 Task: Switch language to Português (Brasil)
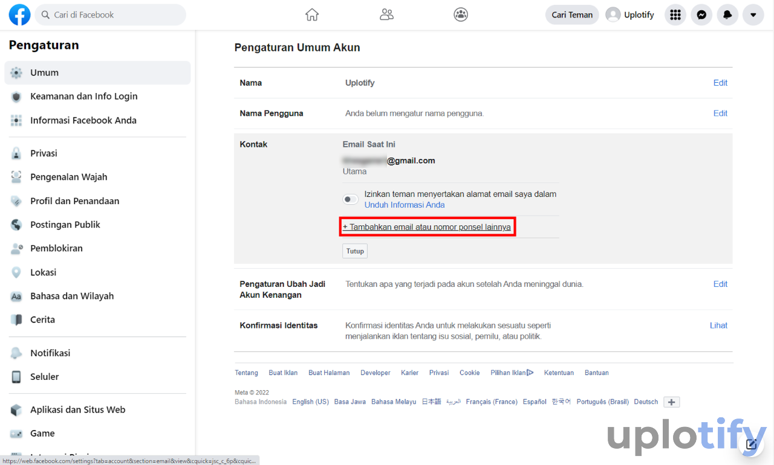[602, 402]
